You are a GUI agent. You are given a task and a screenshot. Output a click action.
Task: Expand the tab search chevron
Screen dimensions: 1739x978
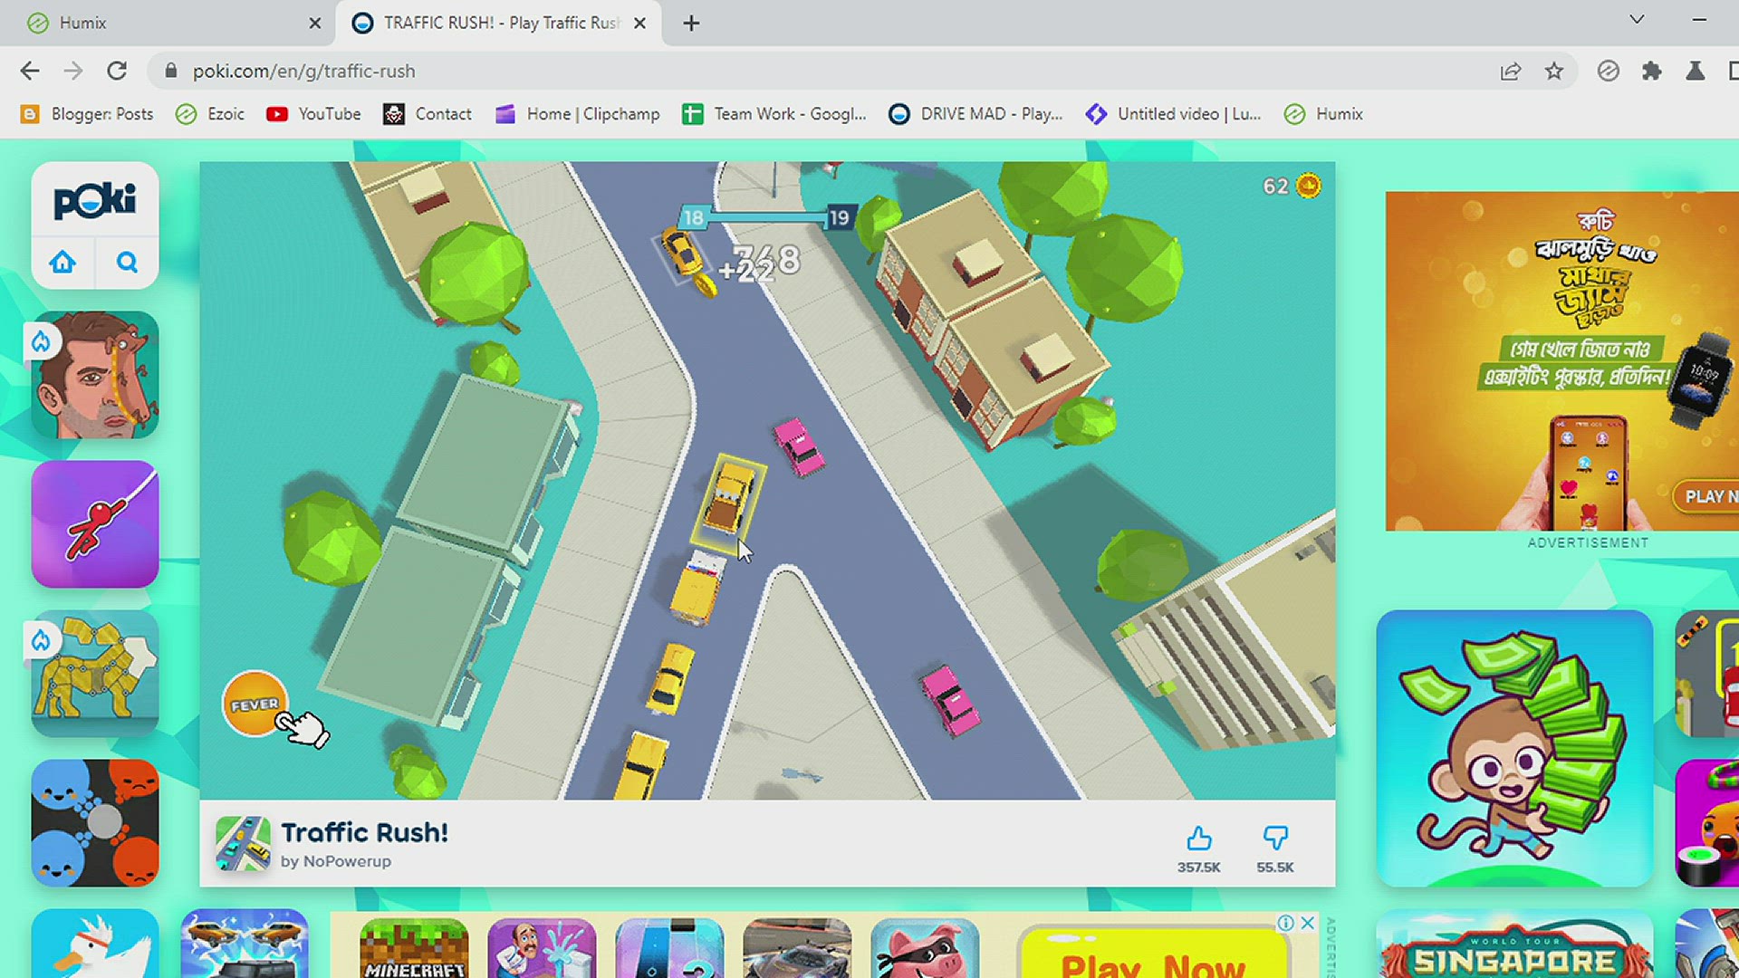[1636, 20]
